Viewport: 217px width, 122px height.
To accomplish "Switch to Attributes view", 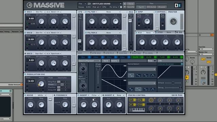I will coord(152,7).
